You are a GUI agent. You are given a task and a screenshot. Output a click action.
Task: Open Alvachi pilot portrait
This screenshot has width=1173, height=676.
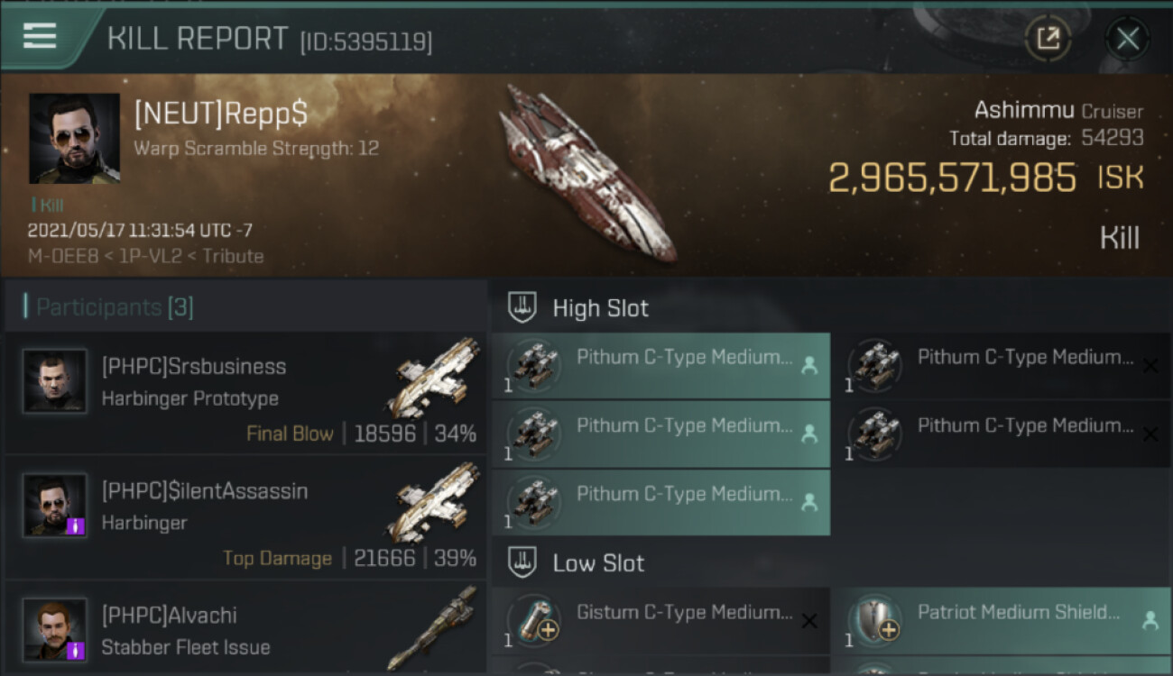coord(55,629)
